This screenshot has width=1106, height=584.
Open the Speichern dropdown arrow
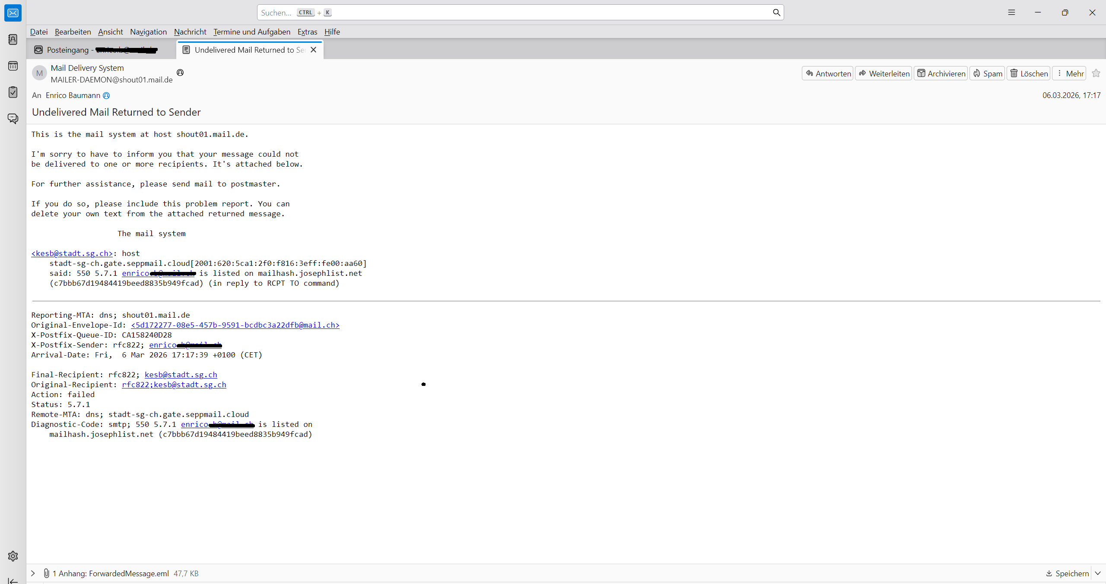(x=1098, y=573)
